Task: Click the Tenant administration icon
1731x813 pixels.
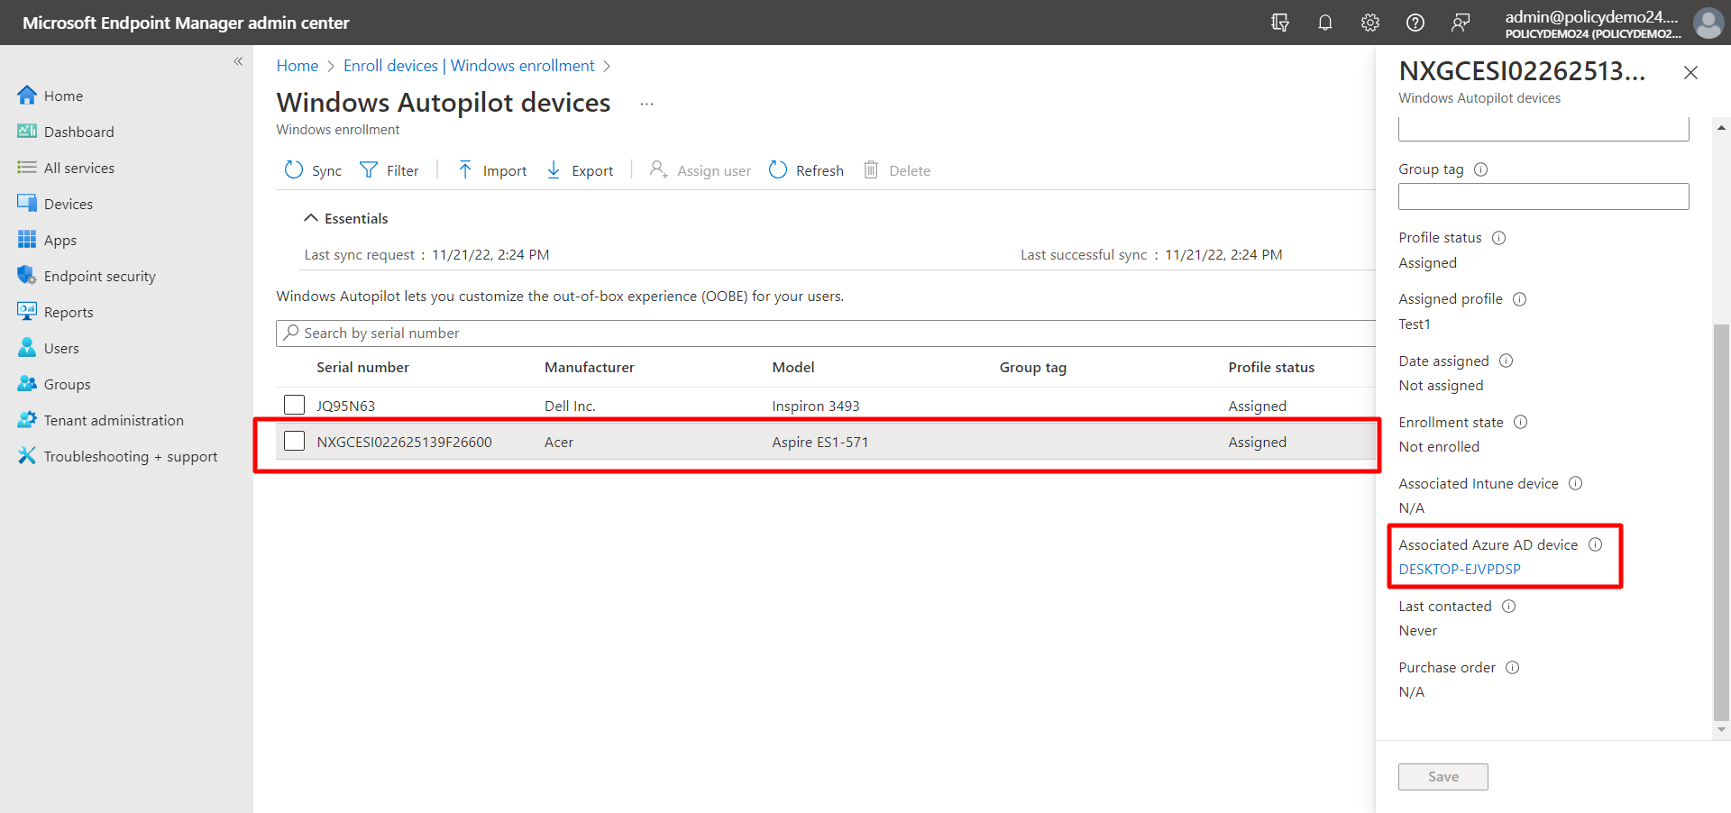Action: click(x=27, y=420)
